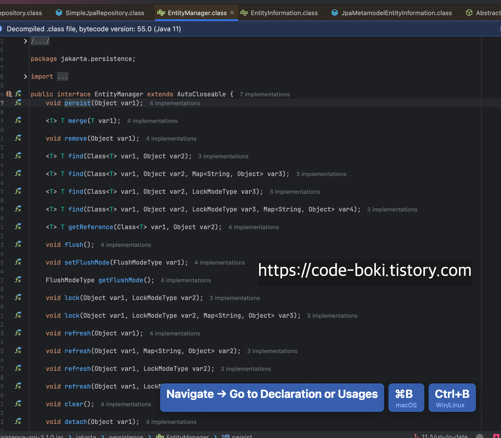The image size is (501, 438).
Task: Click the persist method name in code
Action: 77,103
